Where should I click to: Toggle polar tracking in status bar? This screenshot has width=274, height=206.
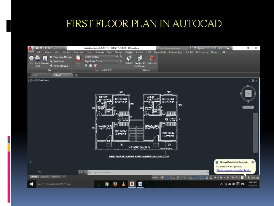tap(178, 177)
